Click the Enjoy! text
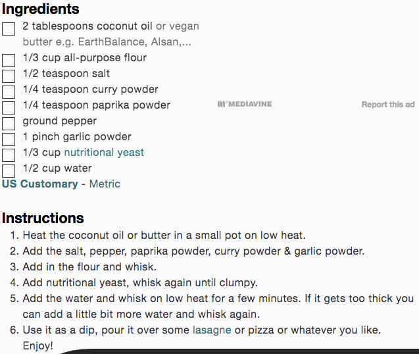419x354 pixels. click(x=38, y=345)
